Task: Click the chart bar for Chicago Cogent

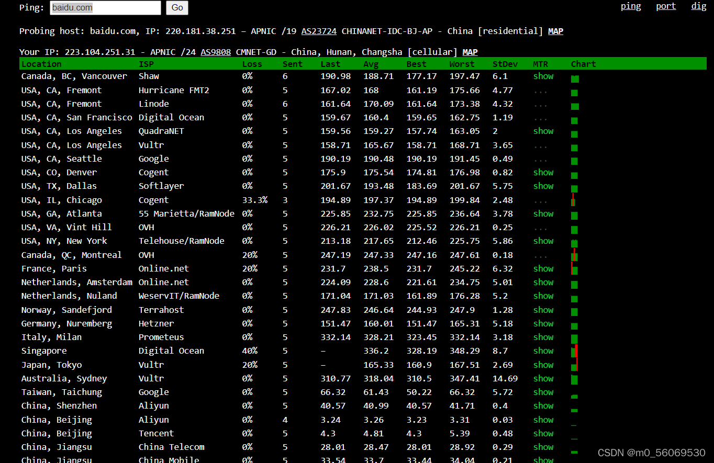Action: (574, 201)
